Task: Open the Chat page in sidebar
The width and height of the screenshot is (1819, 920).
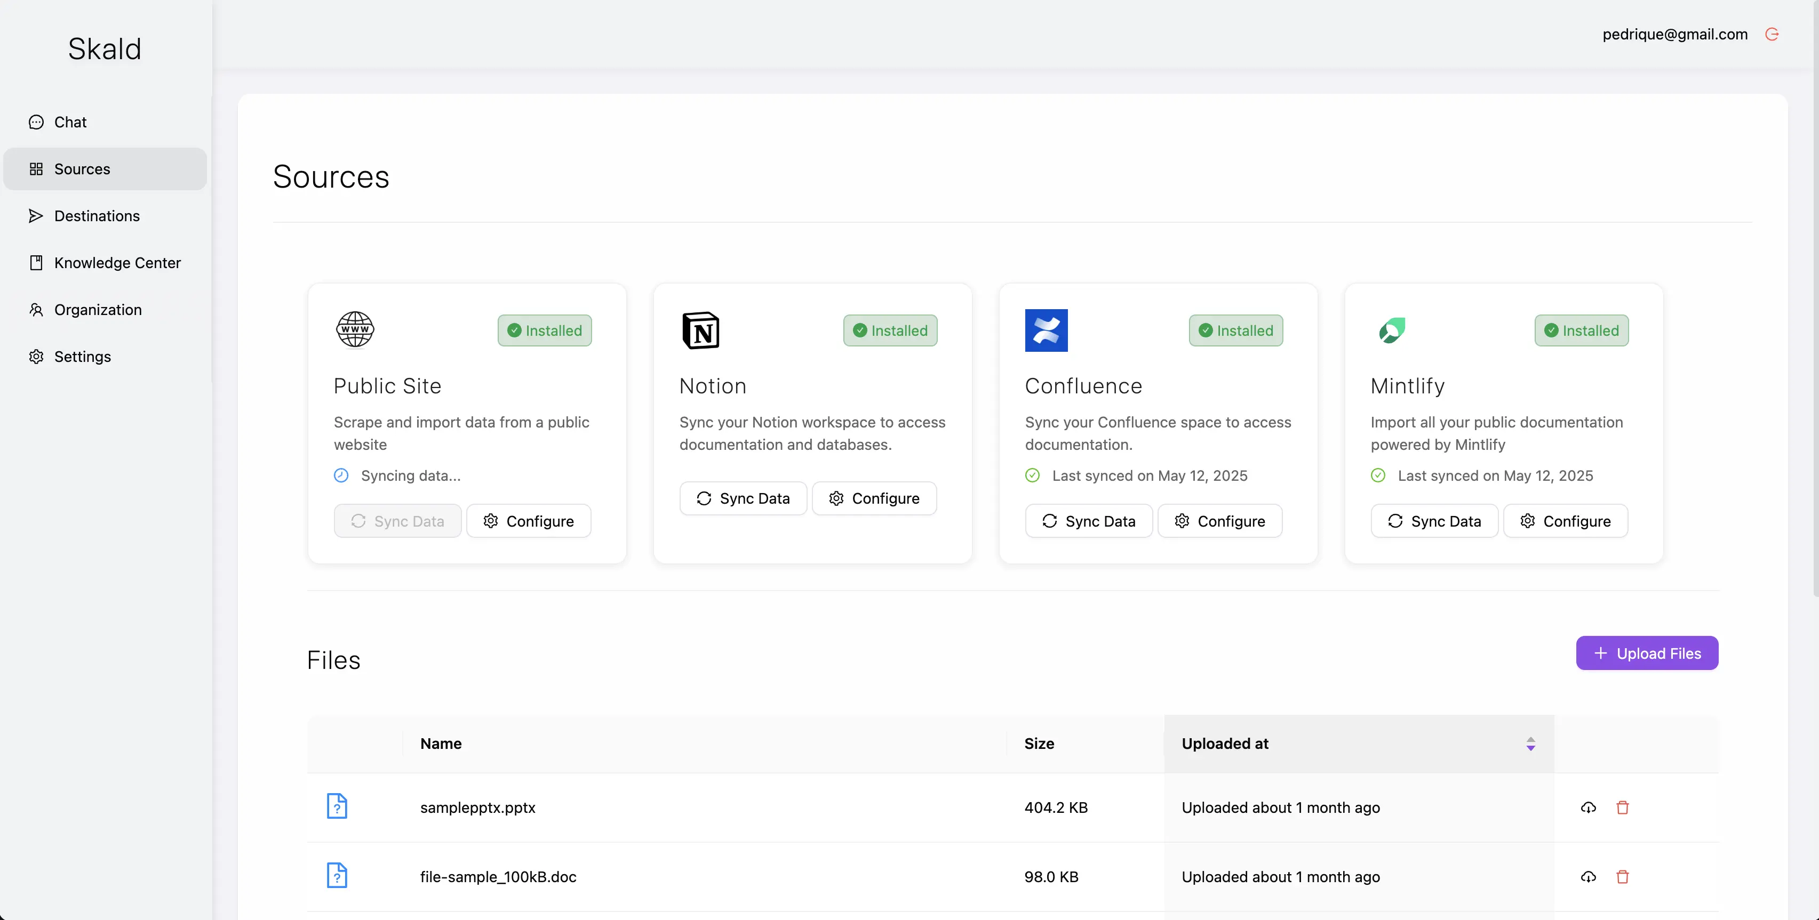Action: 105,122
